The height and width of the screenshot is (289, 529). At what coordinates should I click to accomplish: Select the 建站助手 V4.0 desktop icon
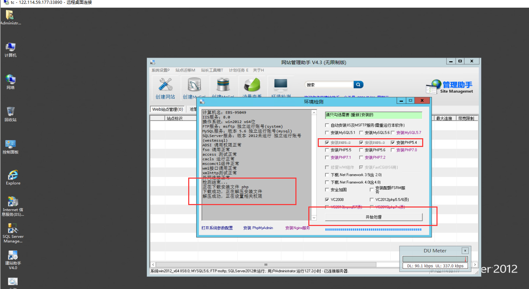coord(13,260)
